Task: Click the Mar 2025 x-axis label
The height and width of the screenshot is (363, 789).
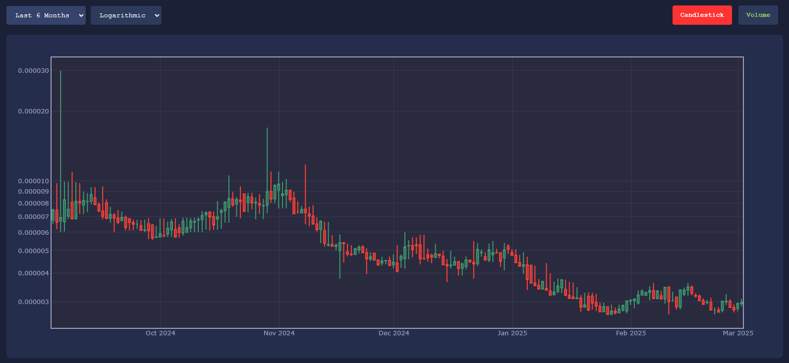Action: tap(738, 333)
